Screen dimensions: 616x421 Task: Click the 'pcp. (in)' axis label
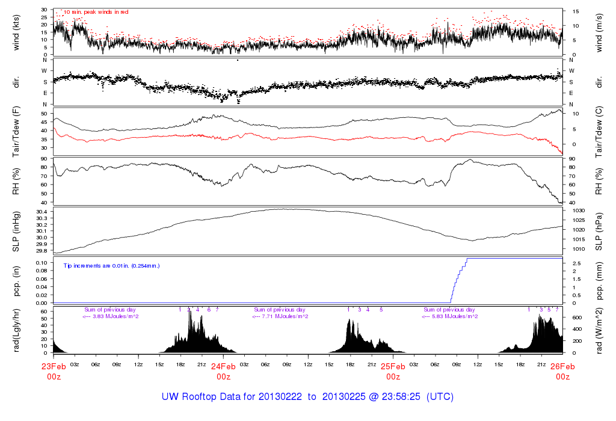[16, 281]
